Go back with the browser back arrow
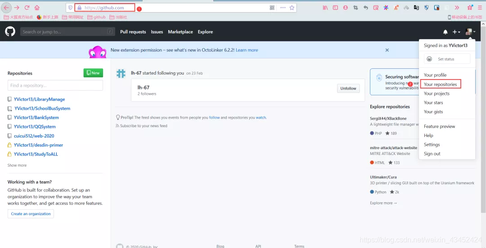Viewport: 486px width, 248px height. pyautogui.click(x=6, y=8)
